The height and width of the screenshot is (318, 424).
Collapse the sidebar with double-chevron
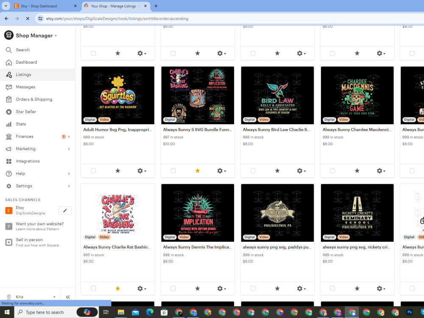coord(68,297)
